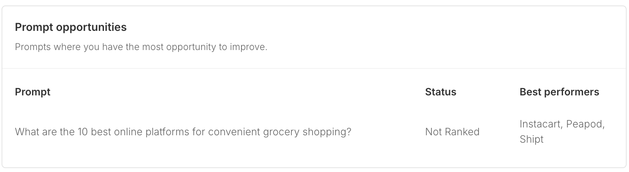Click the Not Ranked status
This screenshot has width=629, height=172.
[452, 132]
